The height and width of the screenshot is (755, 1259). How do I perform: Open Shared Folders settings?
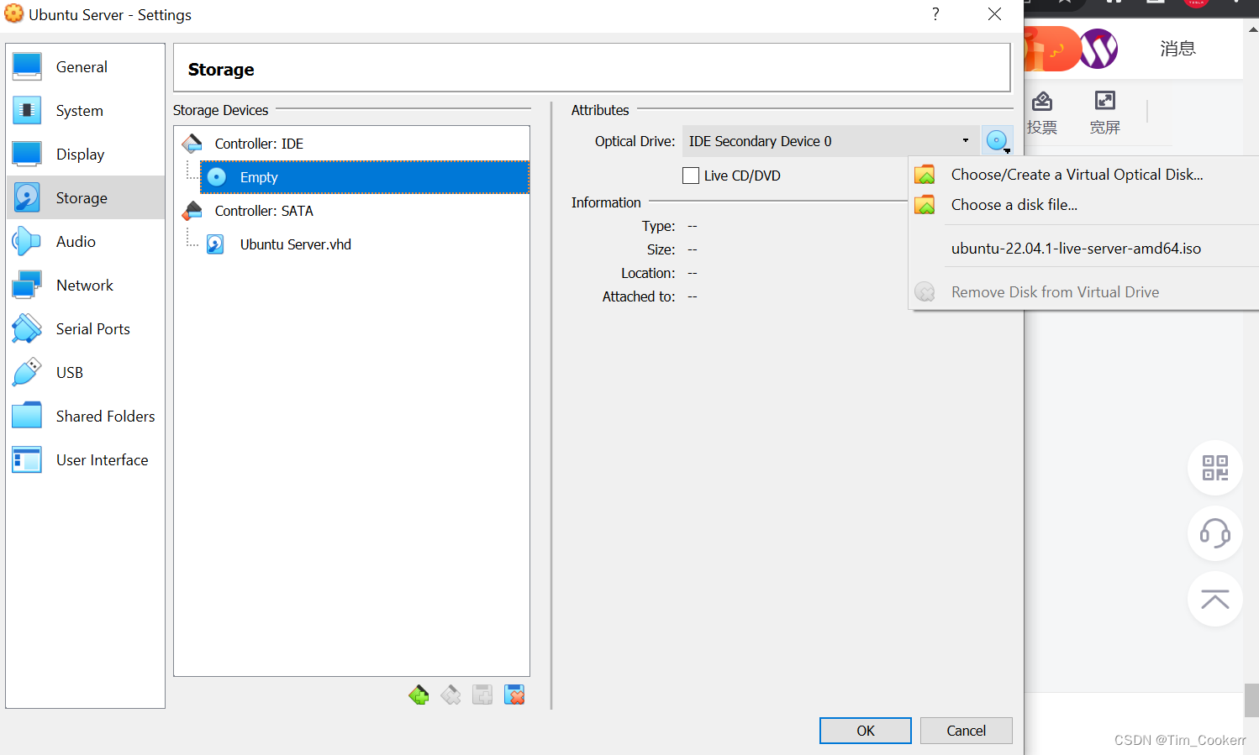[x=85, y=417]
